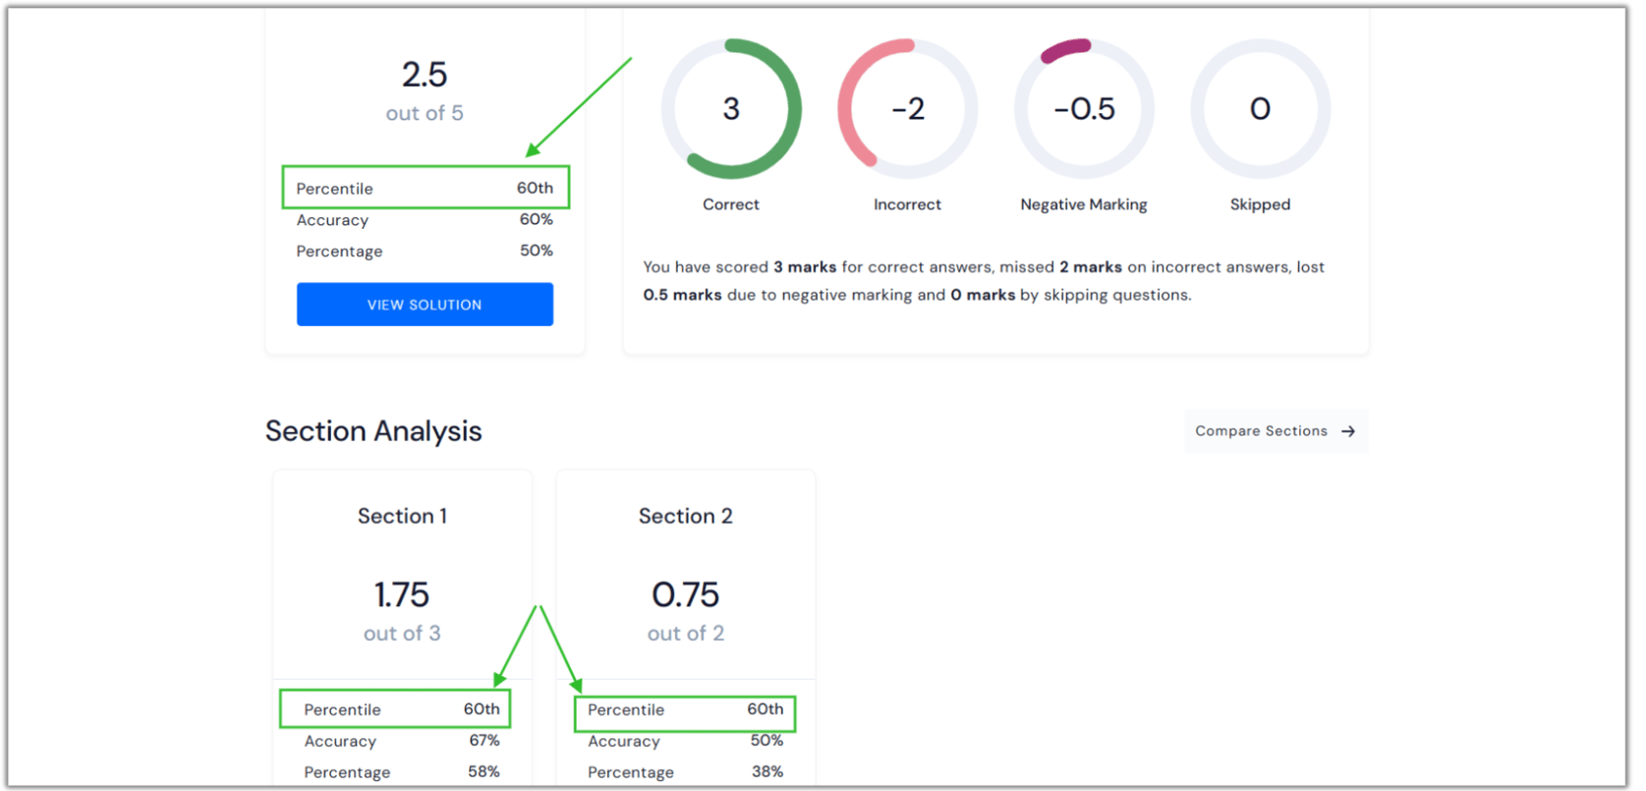Click overall Percentile 60th row
Viewport: 1646px width, 791px height.
[x=425, y=188]
